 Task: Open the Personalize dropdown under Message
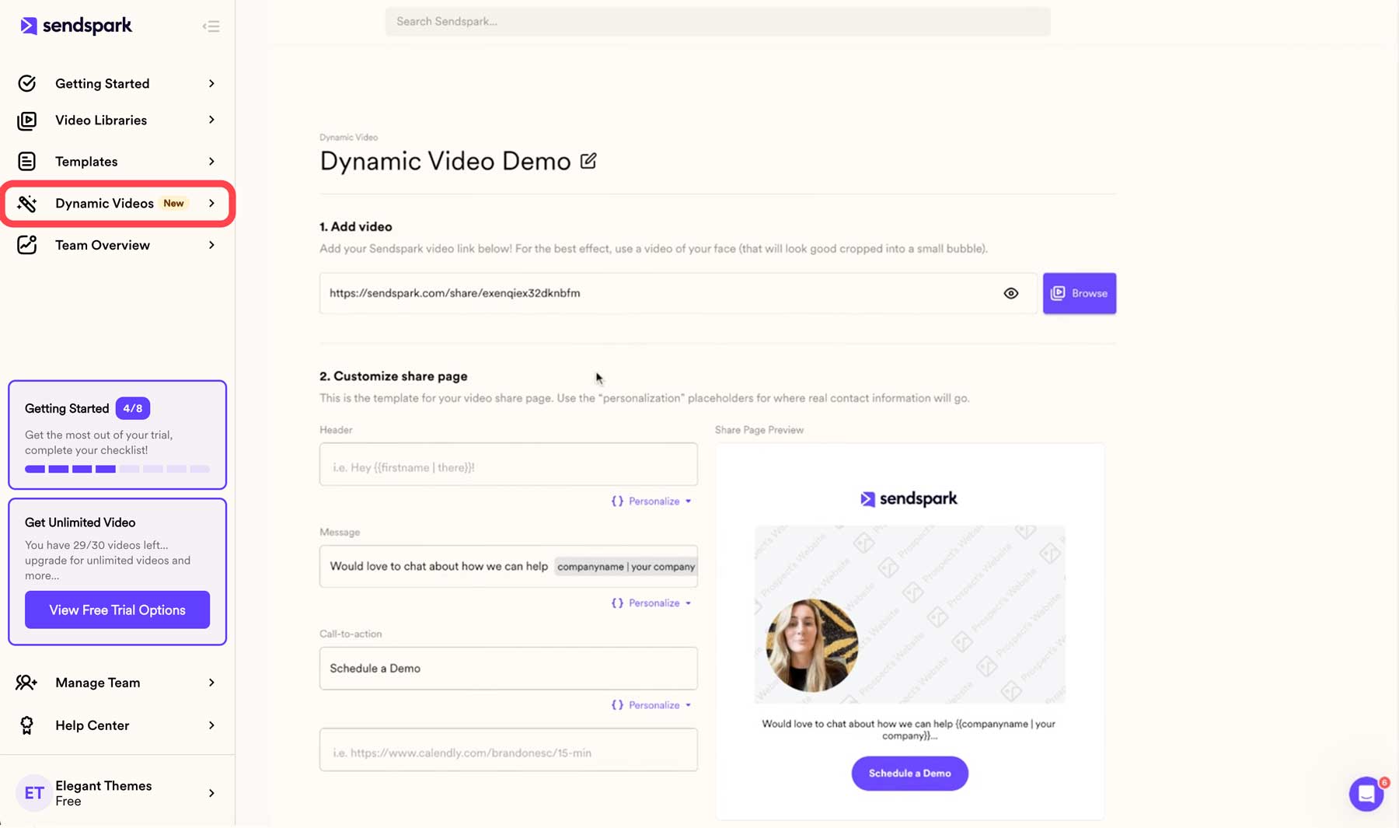[x=651, y=603]
